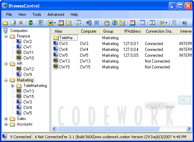Viewport: 194px width, 142px height.
Task: Collapse the HR group in the tree
Action: point(6,64)
